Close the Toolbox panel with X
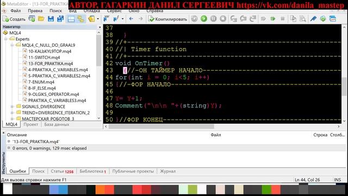 click(3, 133)
